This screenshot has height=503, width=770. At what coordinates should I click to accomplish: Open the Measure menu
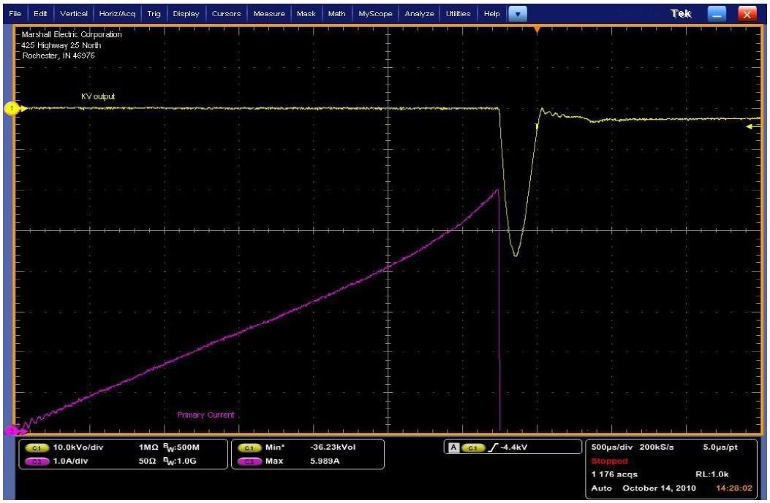tap(268, 14)
